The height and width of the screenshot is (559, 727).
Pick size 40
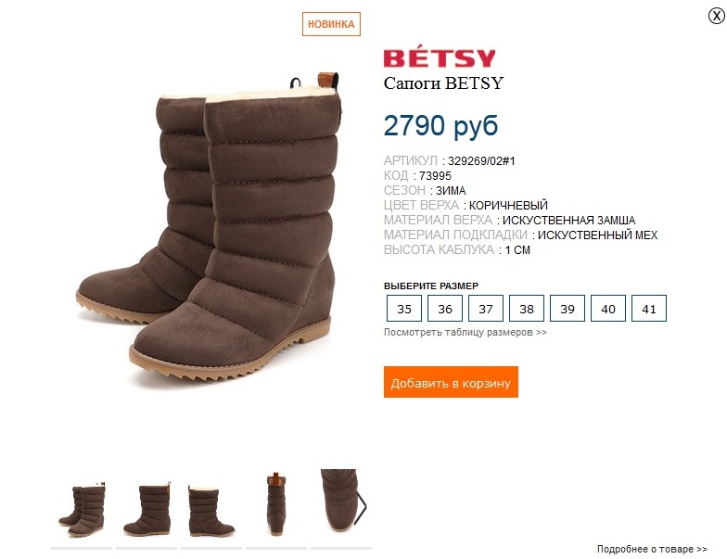608,308
